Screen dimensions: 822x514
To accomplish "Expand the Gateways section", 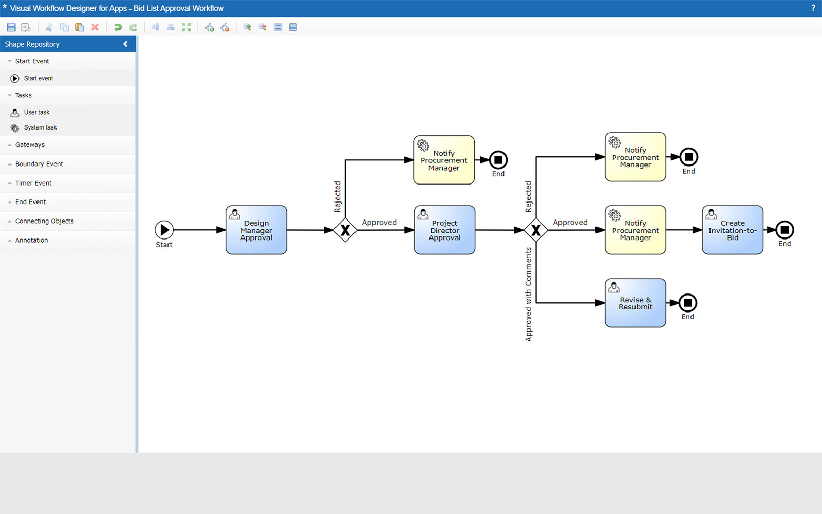I will point(30,144).
